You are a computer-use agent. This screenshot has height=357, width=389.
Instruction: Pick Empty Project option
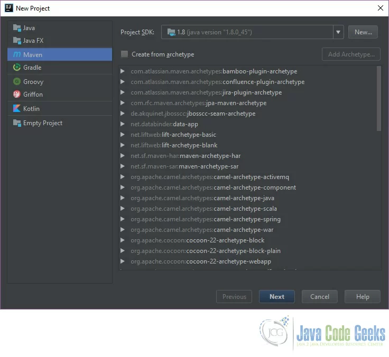point(60,123)
